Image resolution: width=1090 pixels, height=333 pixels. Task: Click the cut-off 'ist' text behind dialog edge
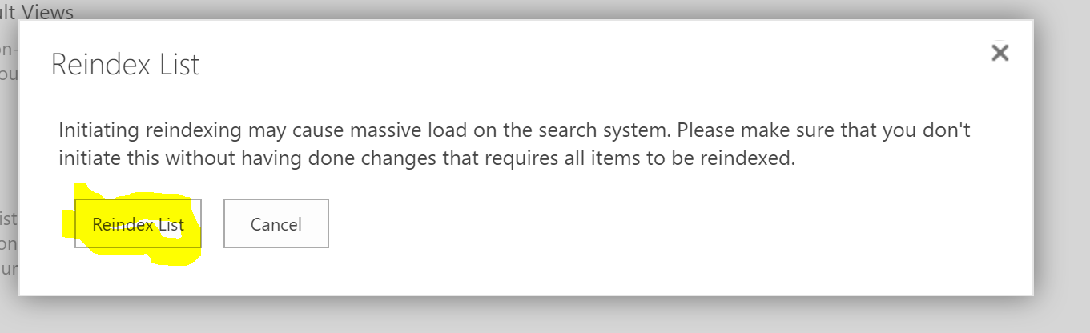pos(8,218)
